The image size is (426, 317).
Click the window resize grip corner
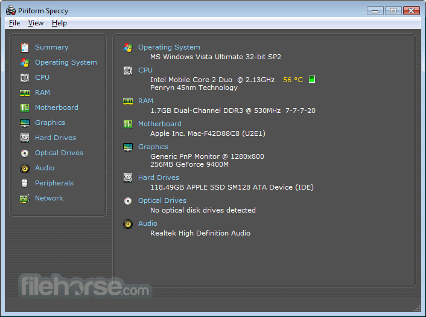click(x=418, y=309)
